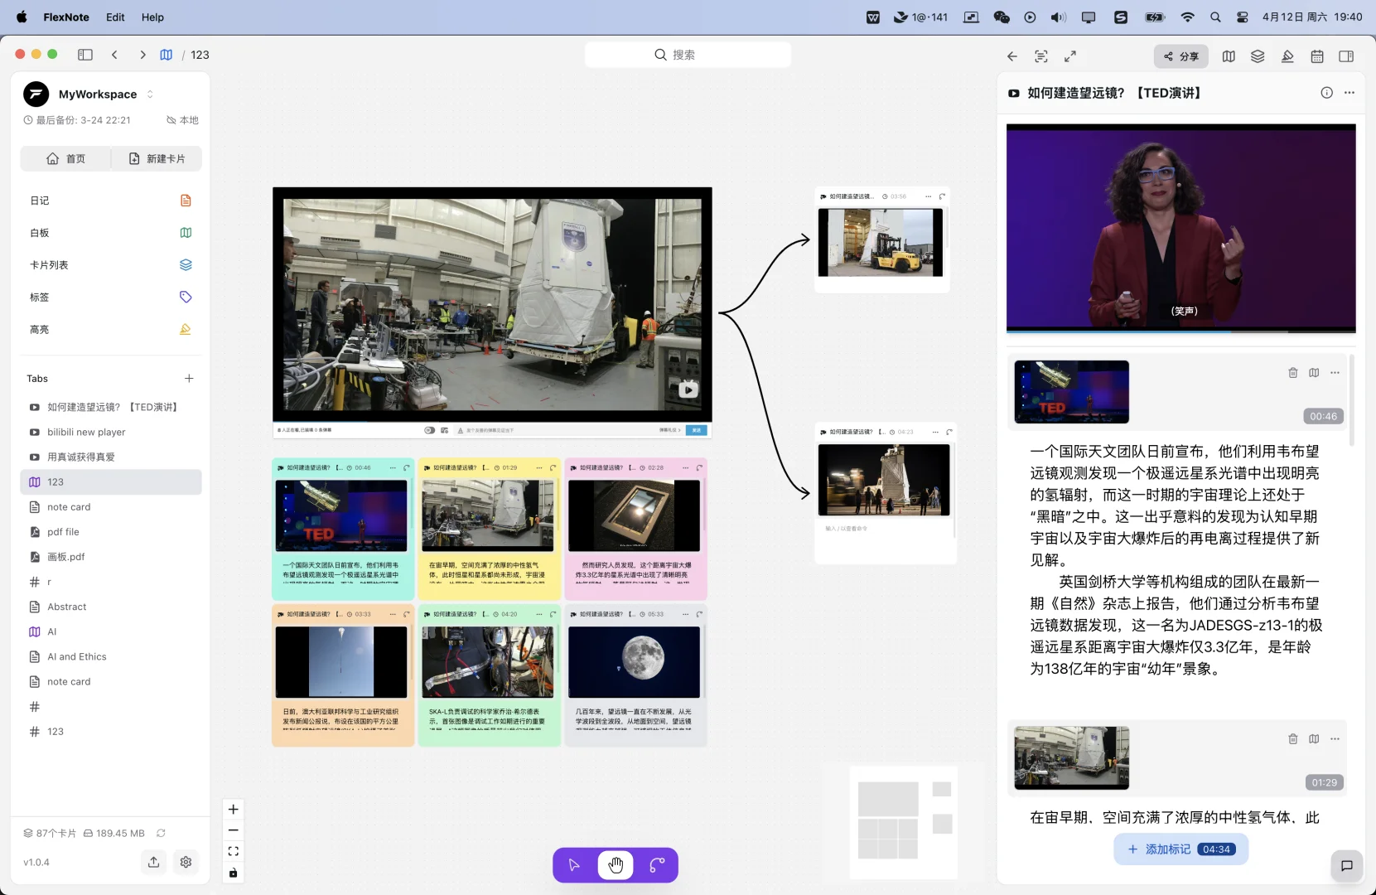Open 卡片列表 card list in the sidebar
This screenshot has height=895, width=1376.
[111, 265]
